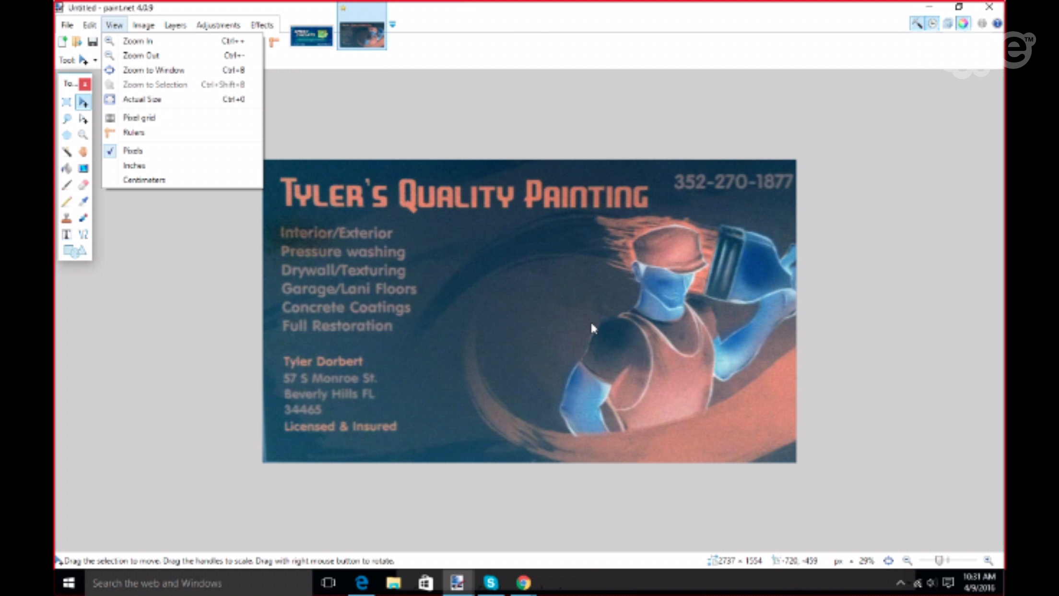The height and width of the screenshot is (596, 1059).
Task: Pick the Clone Stamp tool
Action: [67, 218]
